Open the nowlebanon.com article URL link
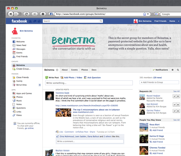The image size is (181, 156). coord(87,106)
